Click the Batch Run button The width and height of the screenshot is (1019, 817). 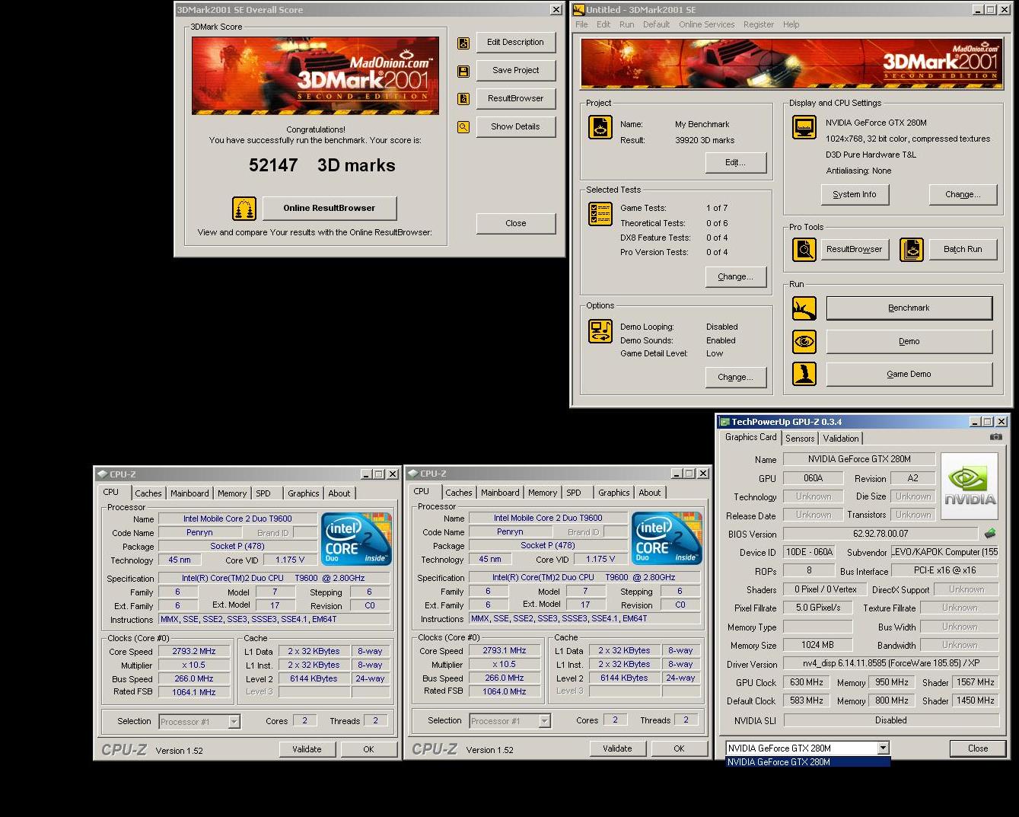(963, 249)
